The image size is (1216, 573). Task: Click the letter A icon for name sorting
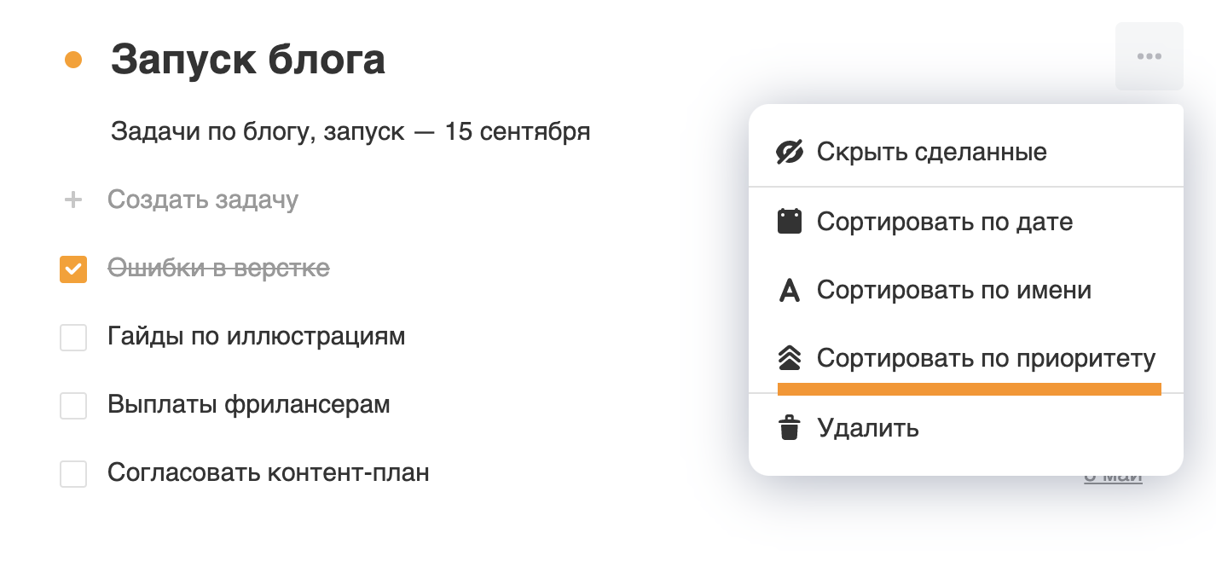(x=790, y=291)
